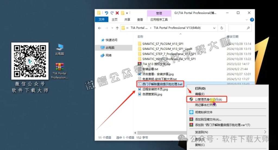Choose 添加到压缩文件(A)... in context menu
The height and width of the screenshot is (150, 278).
[208, 119]
